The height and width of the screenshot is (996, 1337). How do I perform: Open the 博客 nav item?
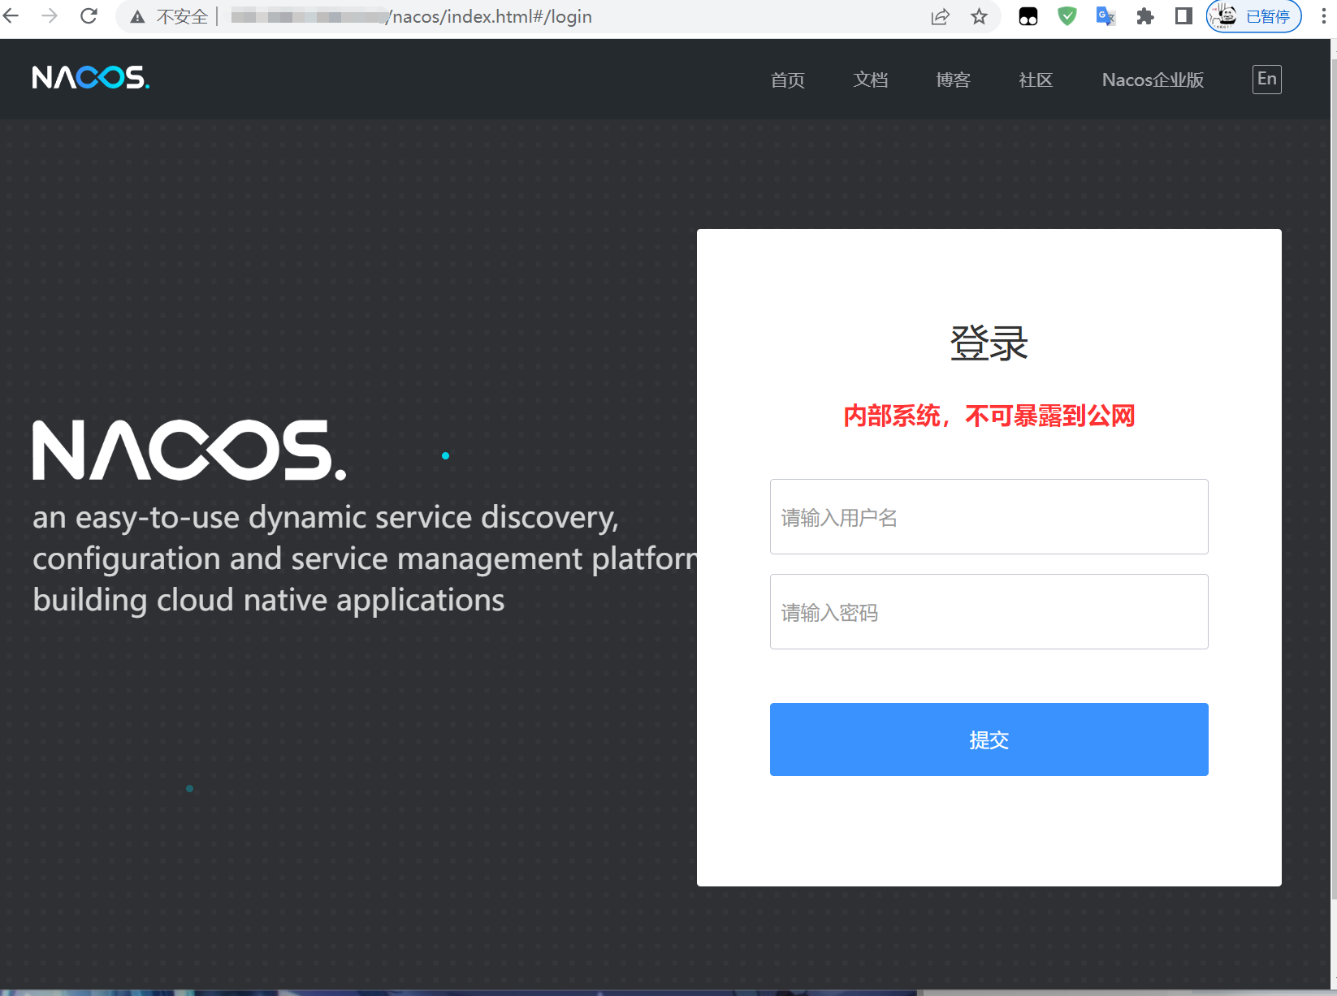click(x=953, y=80)
